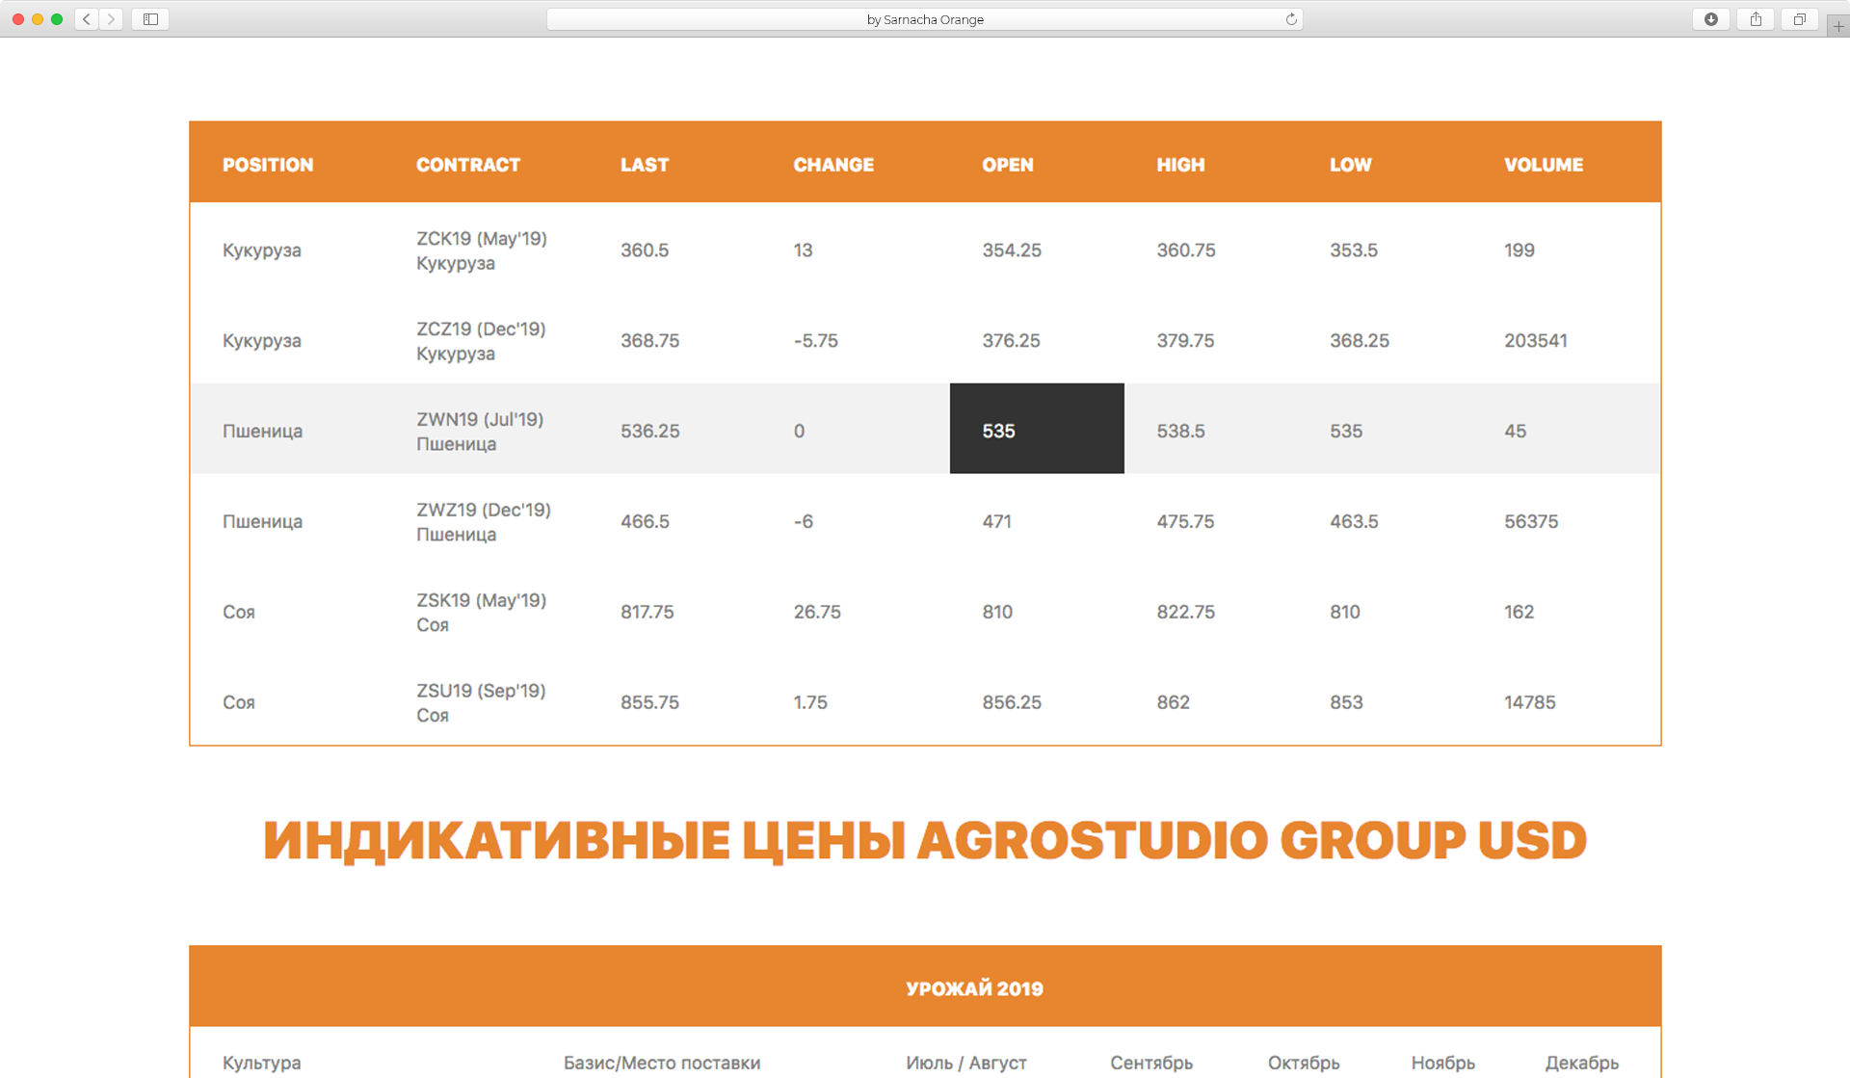Click the low value 353.5
This screenshot has height=1078, width=1850.
1354,250
